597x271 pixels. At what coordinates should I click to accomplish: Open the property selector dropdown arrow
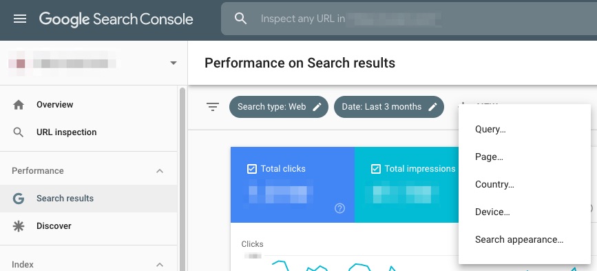click(174, 63)
